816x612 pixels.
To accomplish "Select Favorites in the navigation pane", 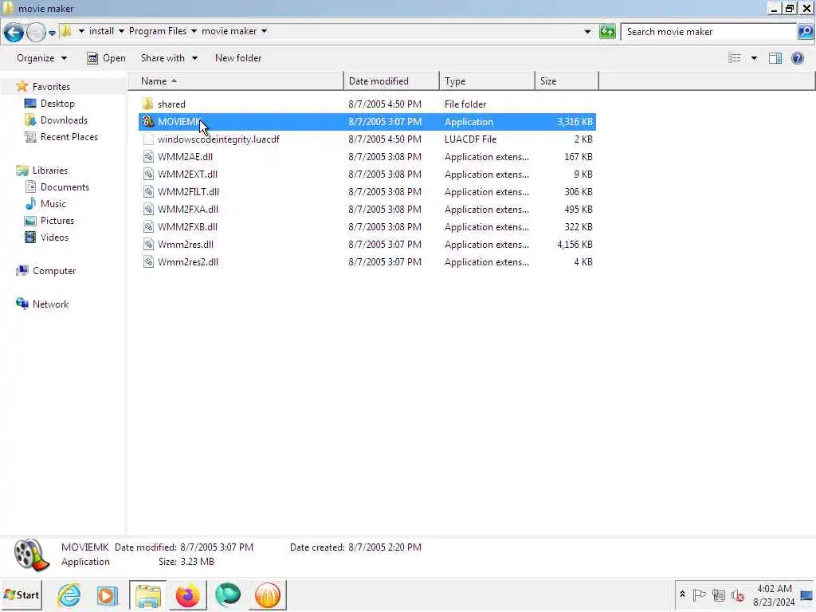I will point(51,86).
